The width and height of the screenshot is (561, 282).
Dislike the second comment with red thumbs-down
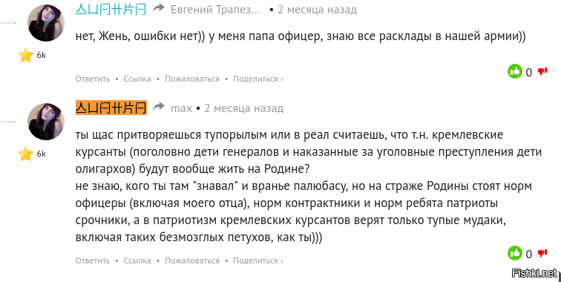pyautogui.click(x=542, y=253)
